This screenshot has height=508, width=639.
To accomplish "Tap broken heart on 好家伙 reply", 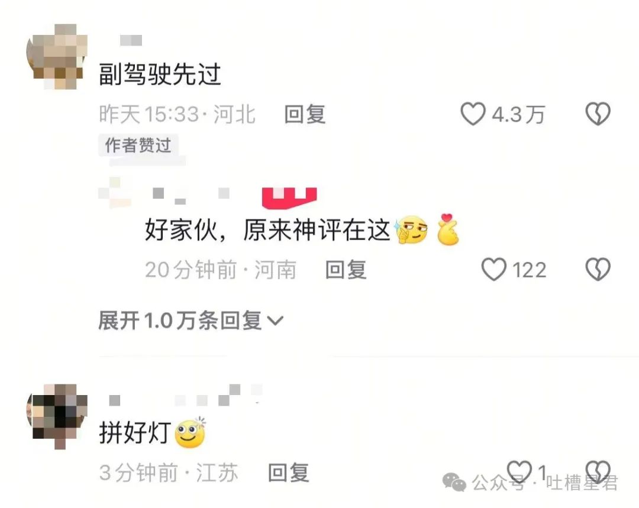I will coord(598,269).
